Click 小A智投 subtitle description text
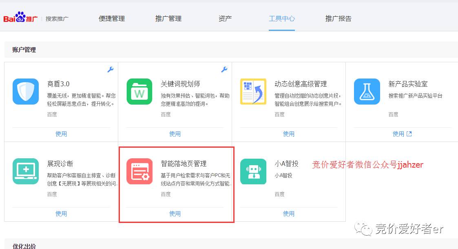The width and height of the screenshot is (458, 249). (x=283, y=175)
